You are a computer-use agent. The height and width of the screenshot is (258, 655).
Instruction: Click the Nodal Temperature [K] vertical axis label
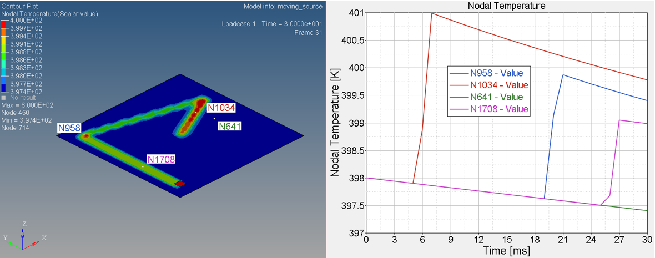pyautogui.click(x=335, y=125)
